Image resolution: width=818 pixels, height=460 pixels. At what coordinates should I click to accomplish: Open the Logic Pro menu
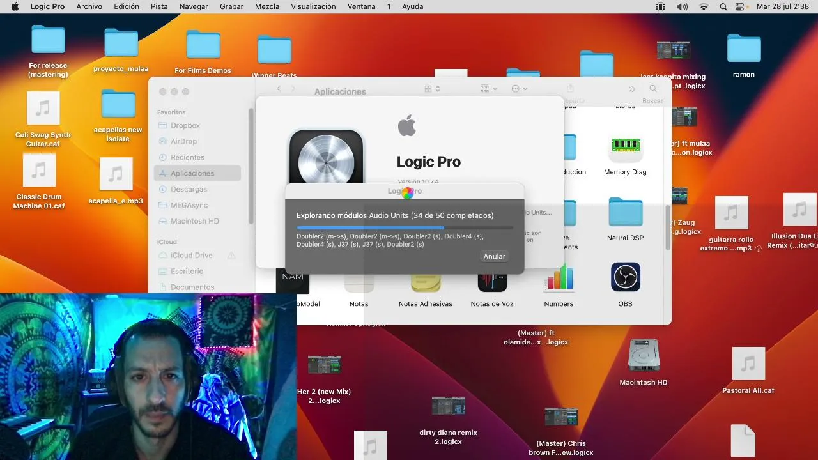click(x=47, y=6)
